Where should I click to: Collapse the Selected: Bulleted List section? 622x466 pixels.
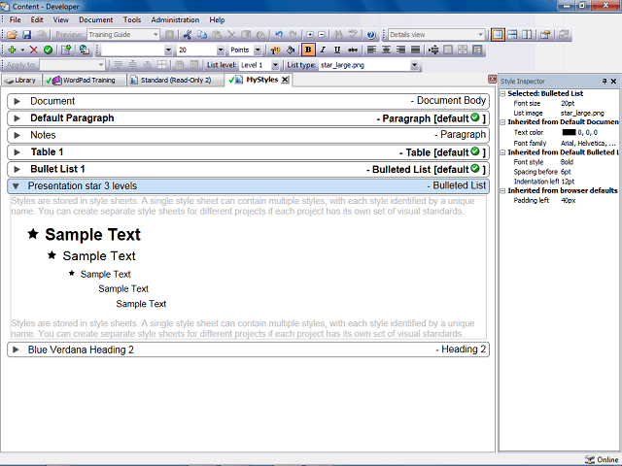(x=502, y=93)
